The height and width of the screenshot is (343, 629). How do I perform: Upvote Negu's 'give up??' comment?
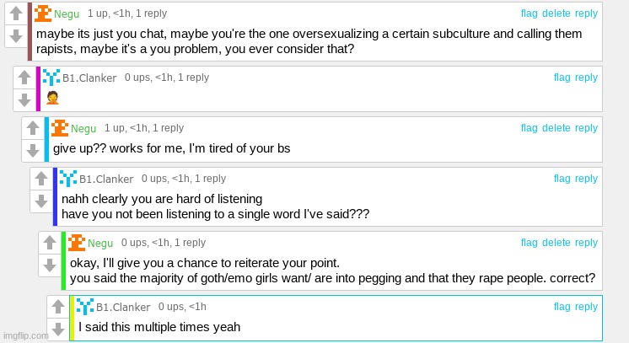[33, 127]
